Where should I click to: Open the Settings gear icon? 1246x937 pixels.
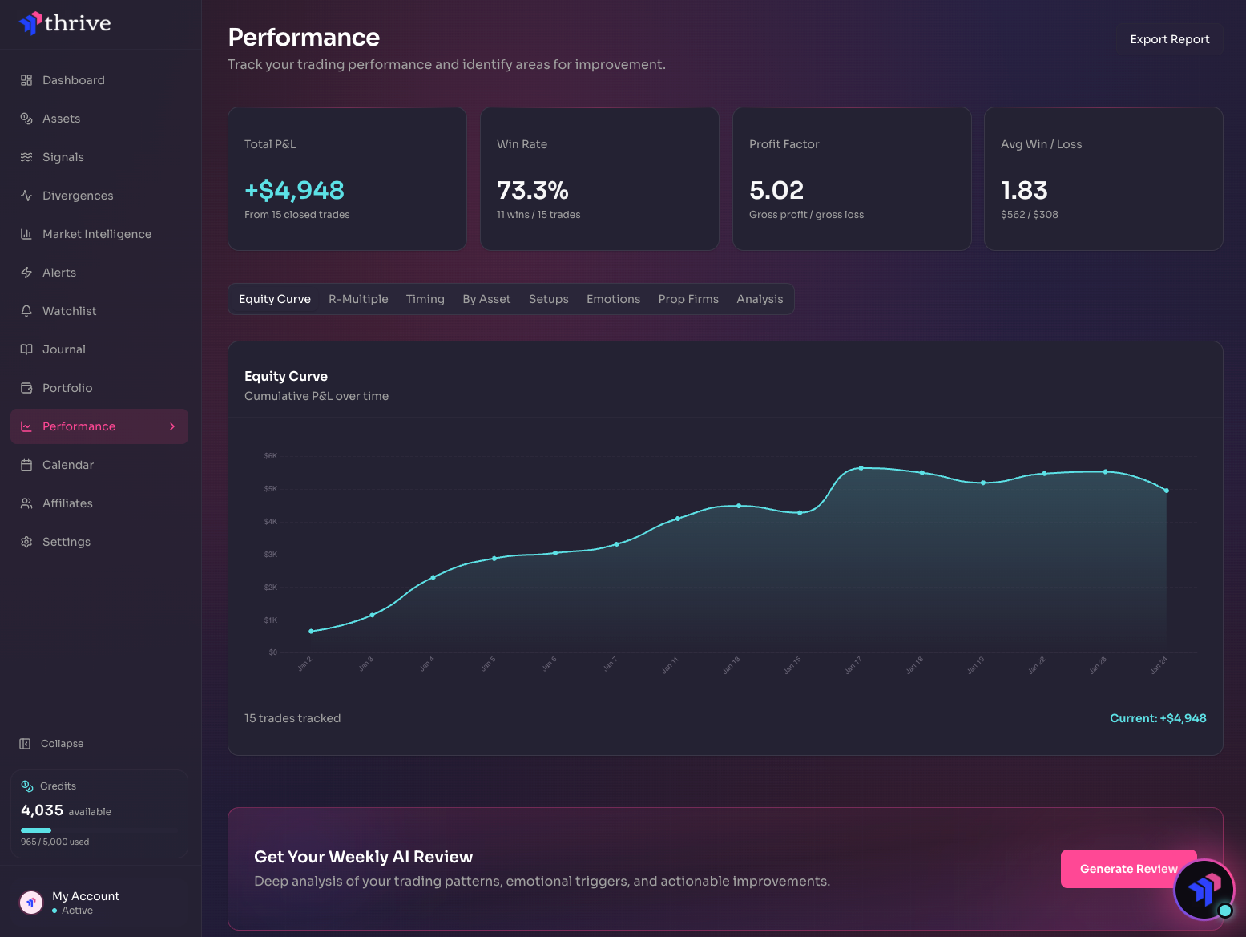tap(26, 541)
